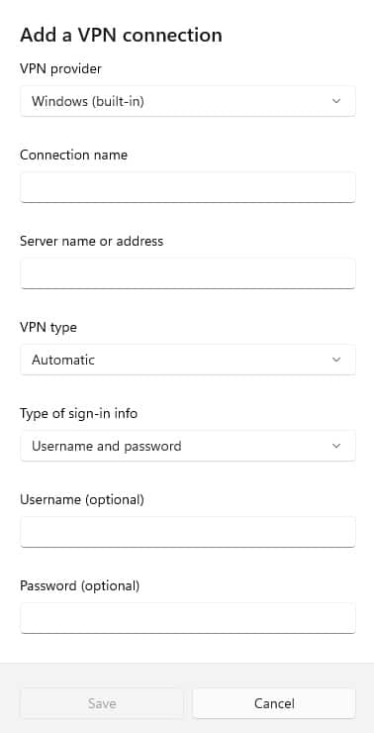Click the 'Server name or address' label
The width and height of the screenshot is (374, 733).
pyautogui.click(x=91, y=241)
